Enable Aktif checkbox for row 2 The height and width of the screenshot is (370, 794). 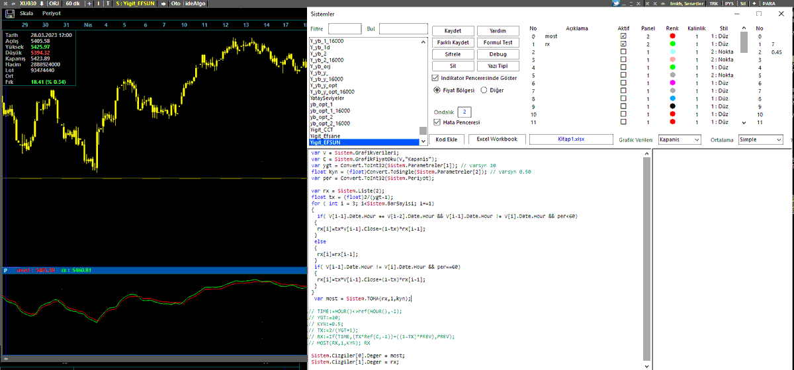[623, 52]
